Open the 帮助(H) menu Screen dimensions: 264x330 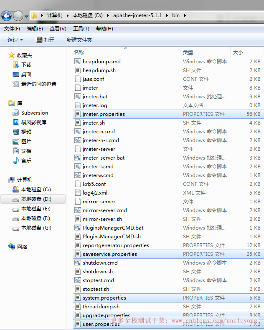(104, 29)
